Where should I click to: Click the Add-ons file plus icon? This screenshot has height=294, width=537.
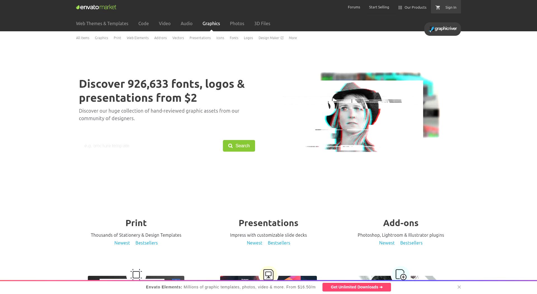[x=401, y=274]
